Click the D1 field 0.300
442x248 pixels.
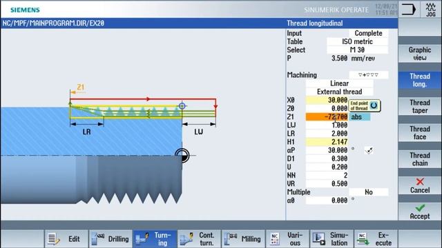[327, 158]
